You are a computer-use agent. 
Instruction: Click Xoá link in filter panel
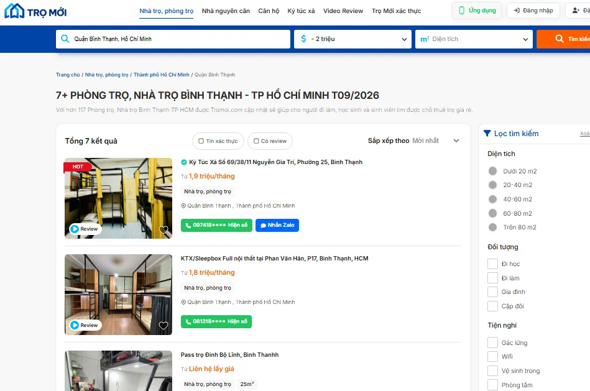coord(585,134)
